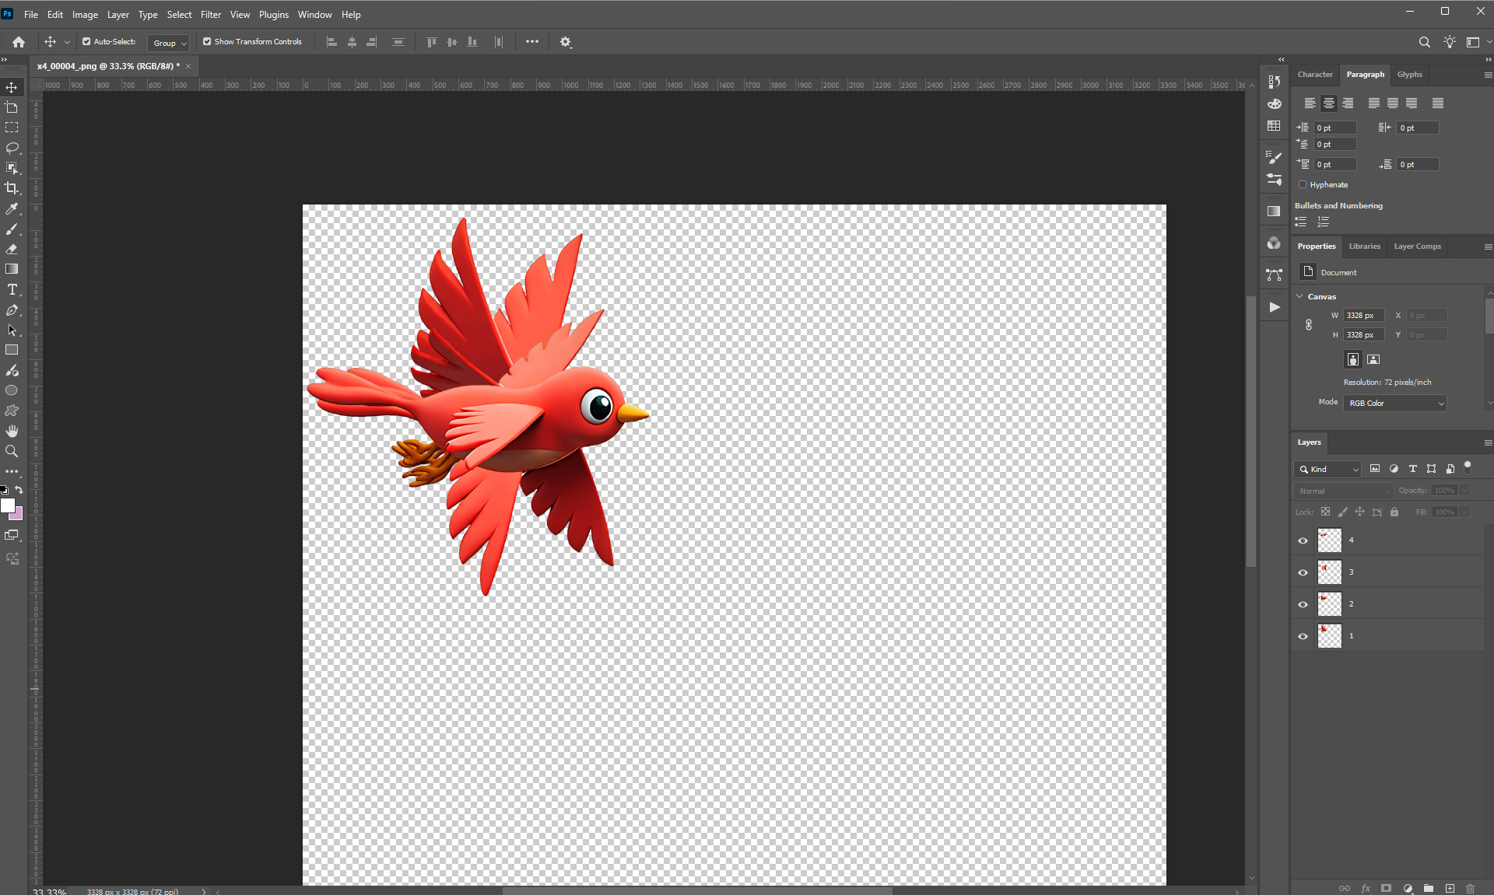Select the Hand tool
The width and height of the screenshot is (1494, 895).
pyautogui.click(x=12, y=431)
